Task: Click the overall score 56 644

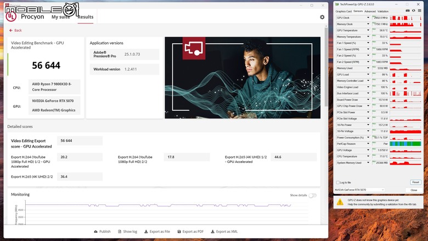Action: click(46, 66)
